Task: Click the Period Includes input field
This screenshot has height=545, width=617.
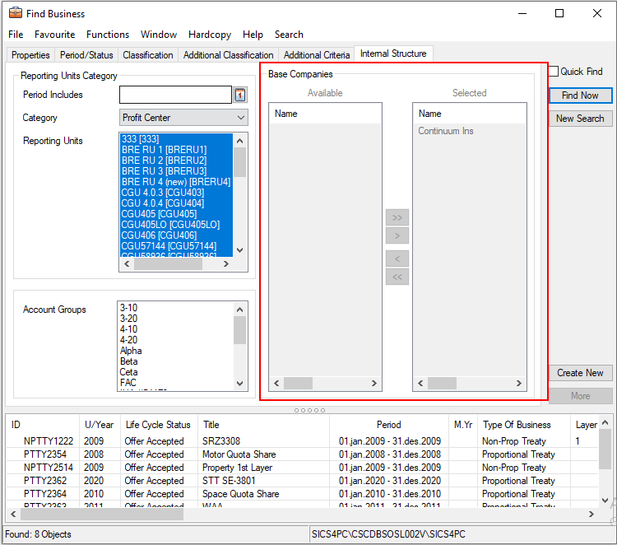Action: [x=175, y=95]
